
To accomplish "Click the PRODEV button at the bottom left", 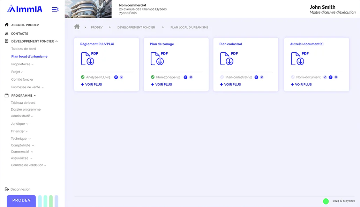I will [21, 201].
